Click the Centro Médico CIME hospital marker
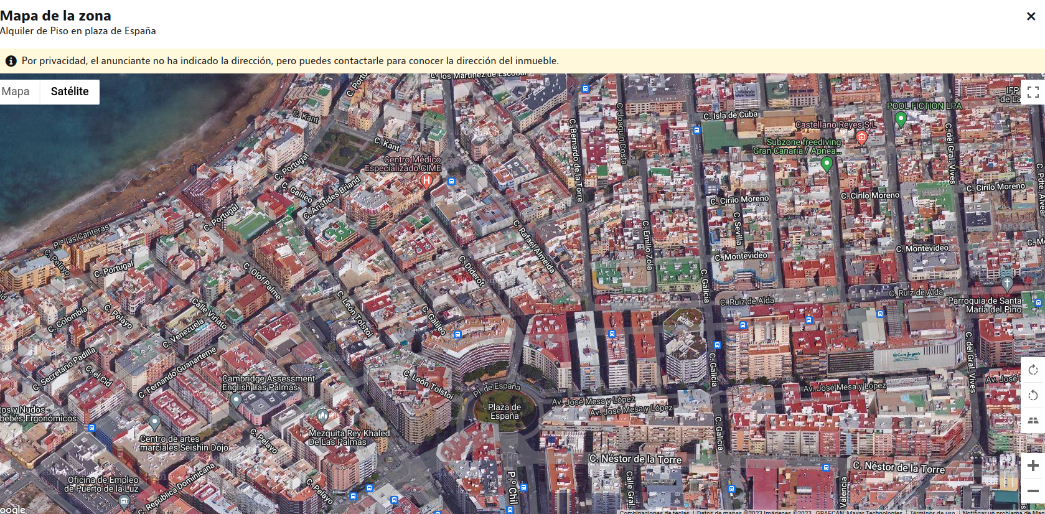The height and width of the screenshot is (514, 1045). click(426, 180)
